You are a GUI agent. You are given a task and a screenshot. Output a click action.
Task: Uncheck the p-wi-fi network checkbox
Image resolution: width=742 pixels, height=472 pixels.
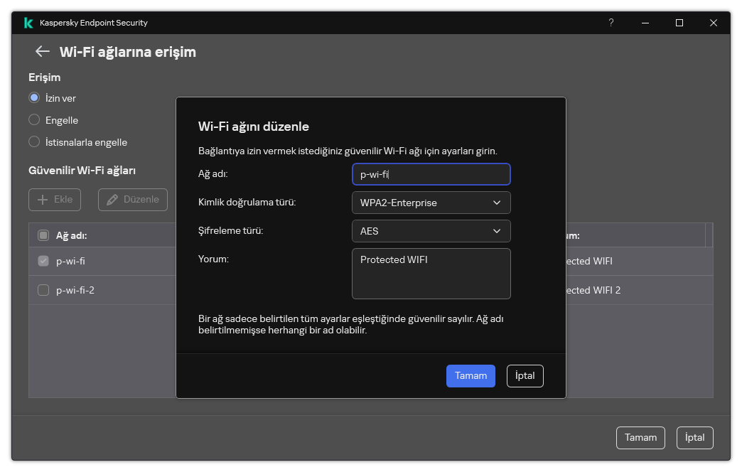[x=43, y=261]
